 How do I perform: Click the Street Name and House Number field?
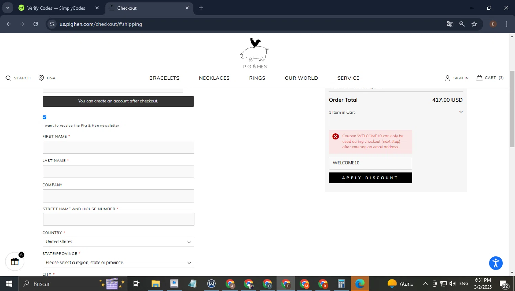pos(118,219)
